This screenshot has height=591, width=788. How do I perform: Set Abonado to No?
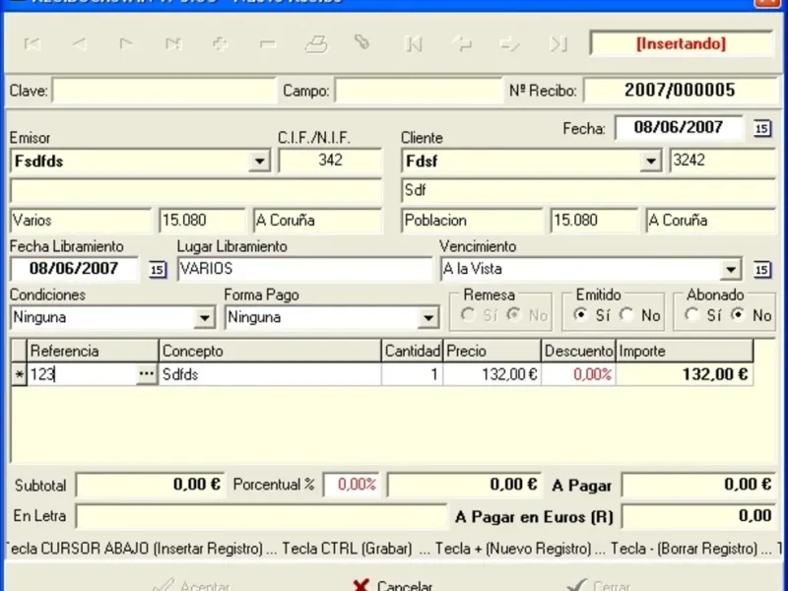tap(738, 315)
